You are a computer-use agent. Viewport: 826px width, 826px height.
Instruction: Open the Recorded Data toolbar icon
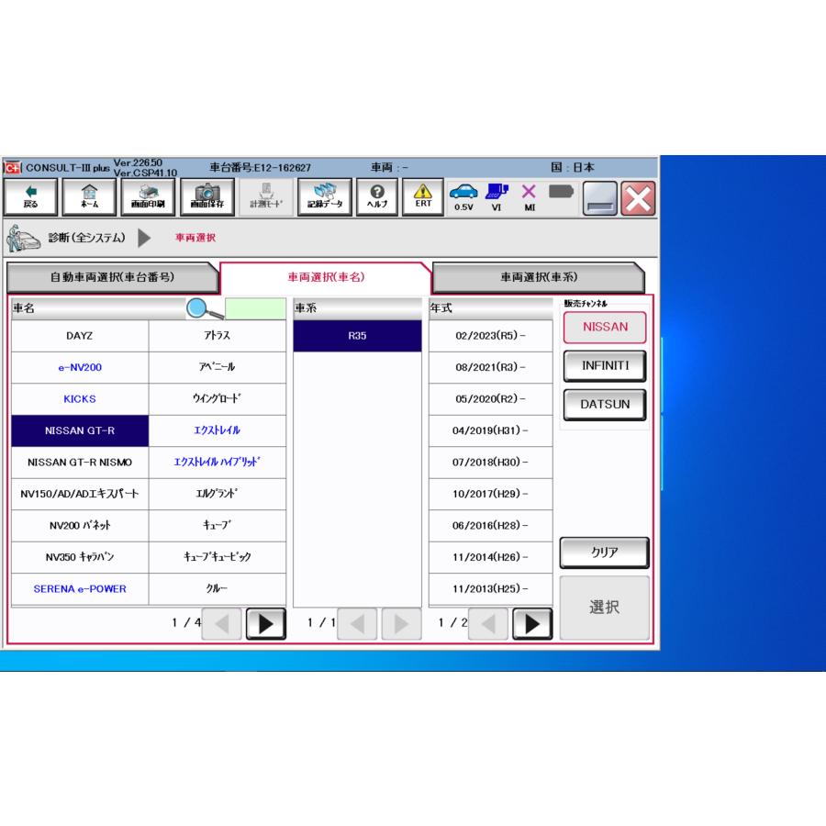pos(325,196)
